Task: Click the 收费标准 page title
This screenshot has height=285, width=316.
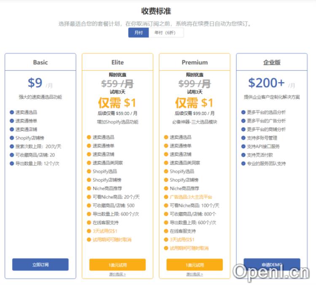Action: point(156,11)
